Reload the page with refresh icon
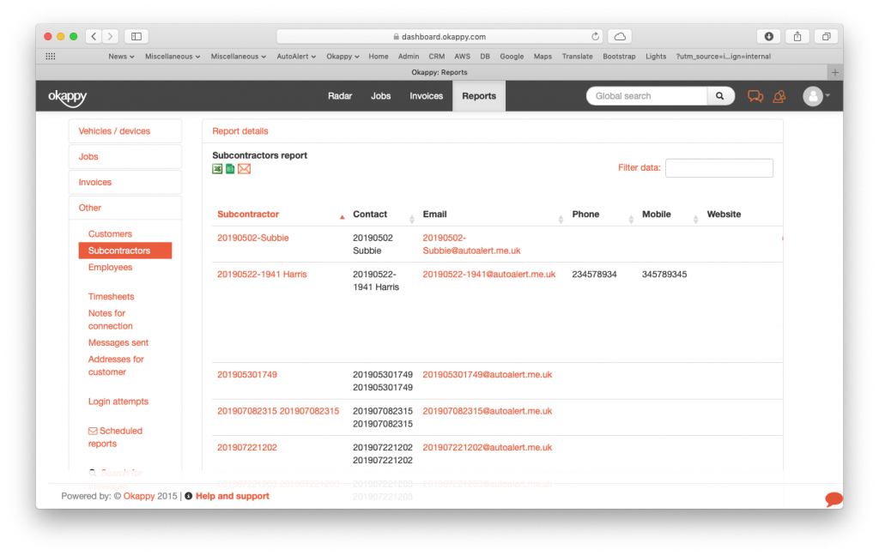 [595, 36]
